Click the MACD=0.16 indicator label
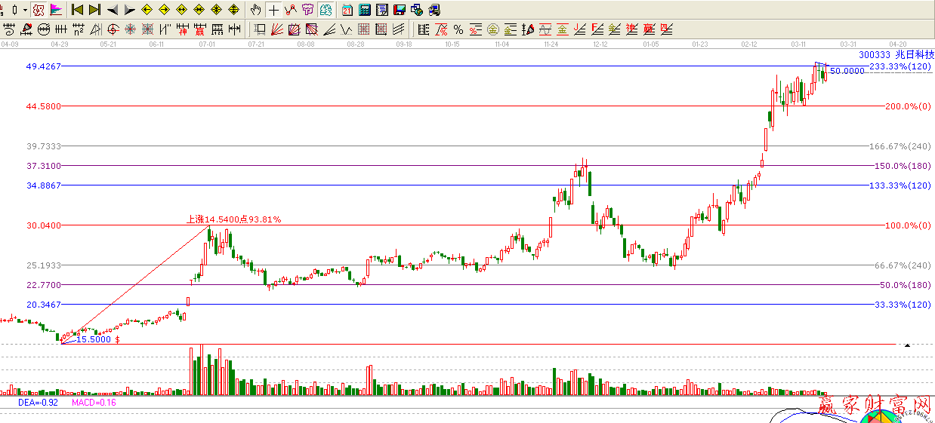 click(x=94, y=403)
